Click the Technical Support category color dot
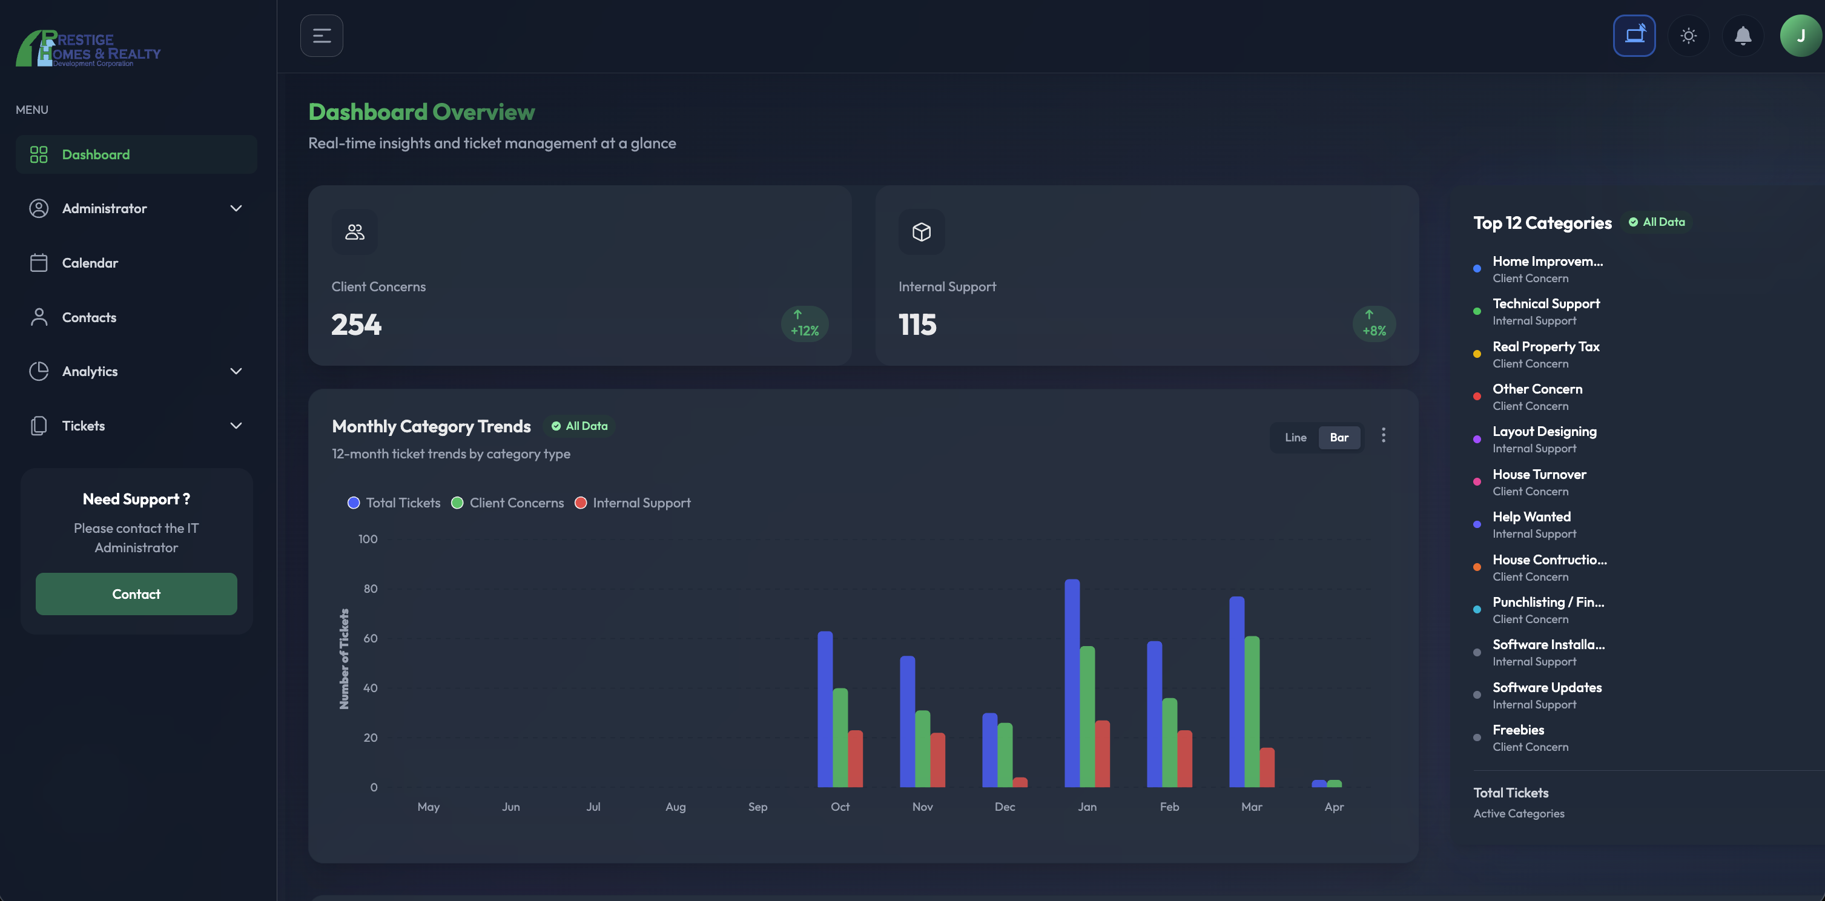Viewport: 1825px width, 901px height. (1476, 311)
